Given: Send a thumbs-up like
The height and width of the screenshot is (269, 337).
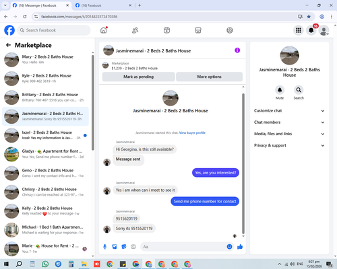Looking at the screenshot, I should (240, 247).
